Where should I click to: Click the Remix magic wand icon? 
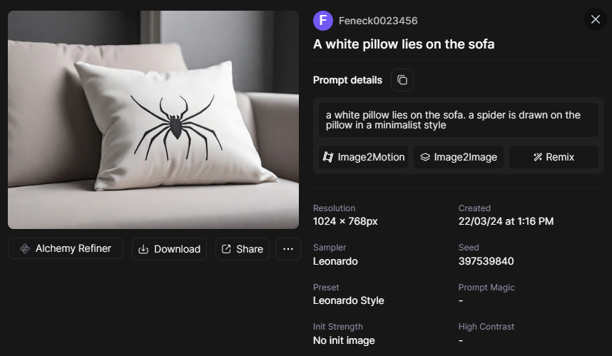point(537,157)
